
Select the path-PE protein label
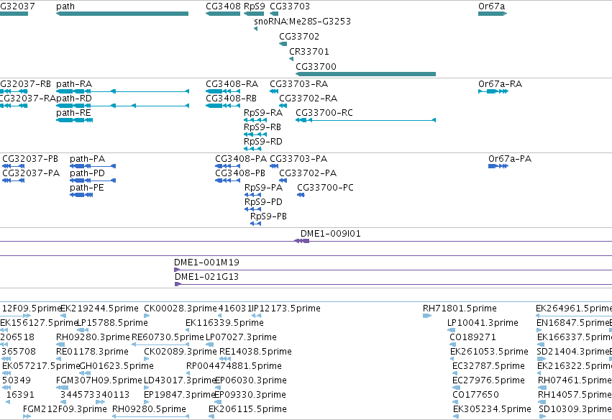(87, 188)
